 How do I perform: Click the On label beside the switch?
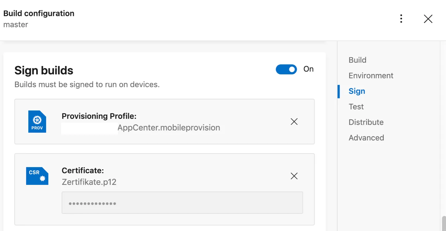pos(308,69)
